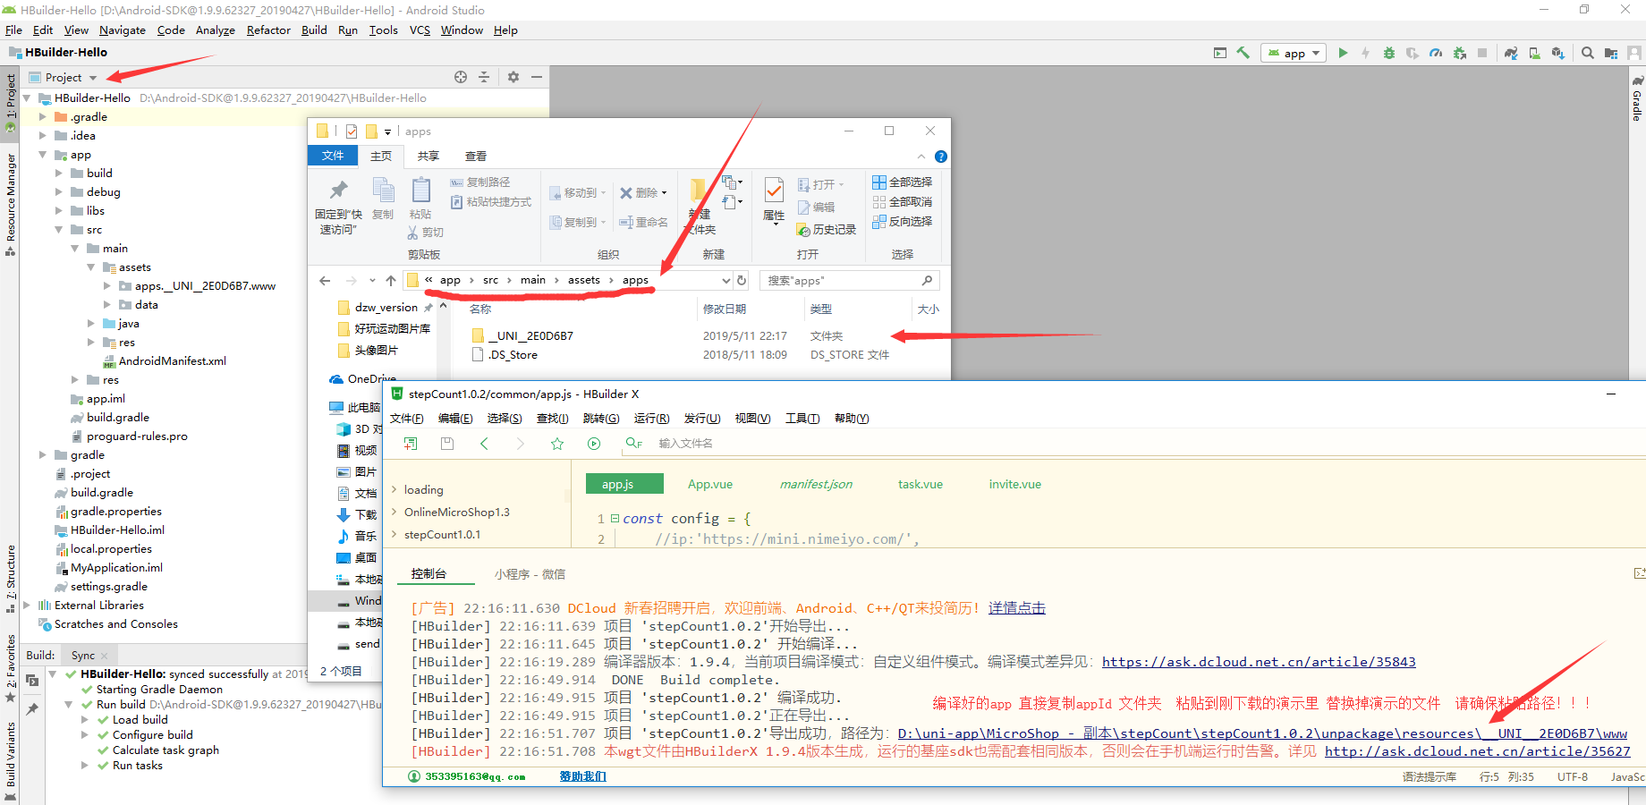
Task: Switch to the 查看 ribbon tab in Explorer
Action: (476, 157)
